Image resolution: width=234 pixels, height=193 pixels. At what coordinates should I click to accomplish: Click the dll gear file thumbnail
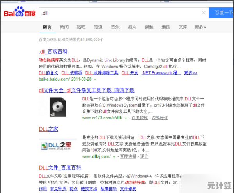pyautogui.click(x=58, y=107)
